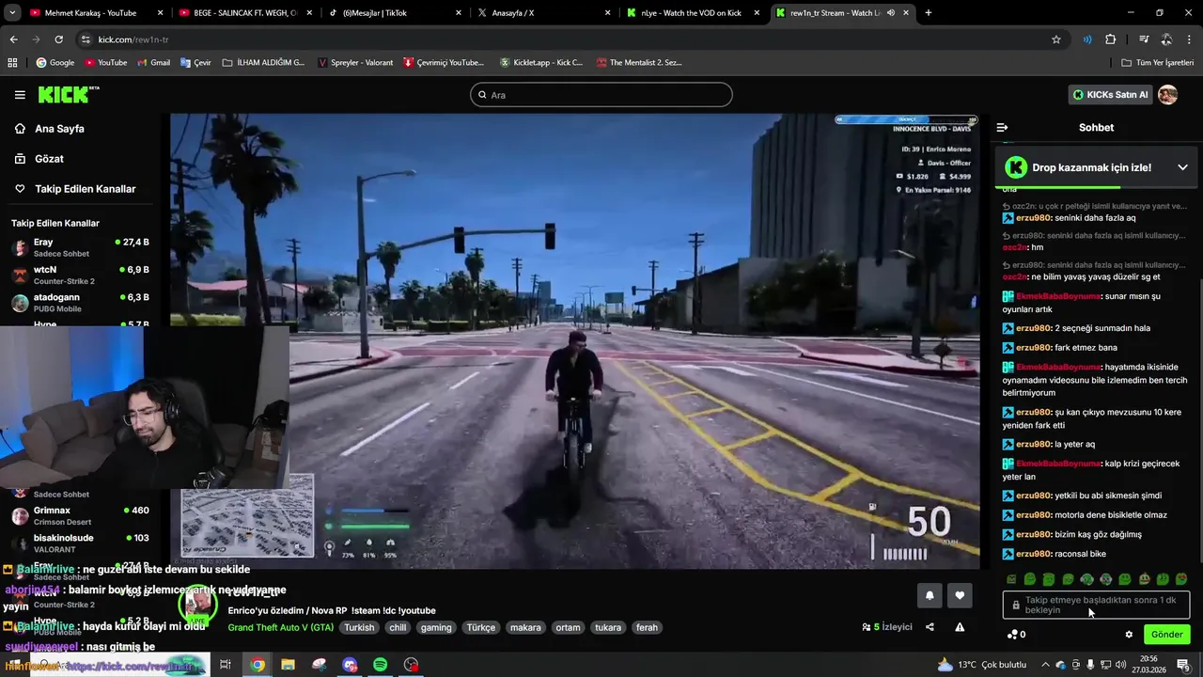Open Chrome from the taskbar
Image resolution: width=1203 pixels, height=677 pixels.
(258, 665)
